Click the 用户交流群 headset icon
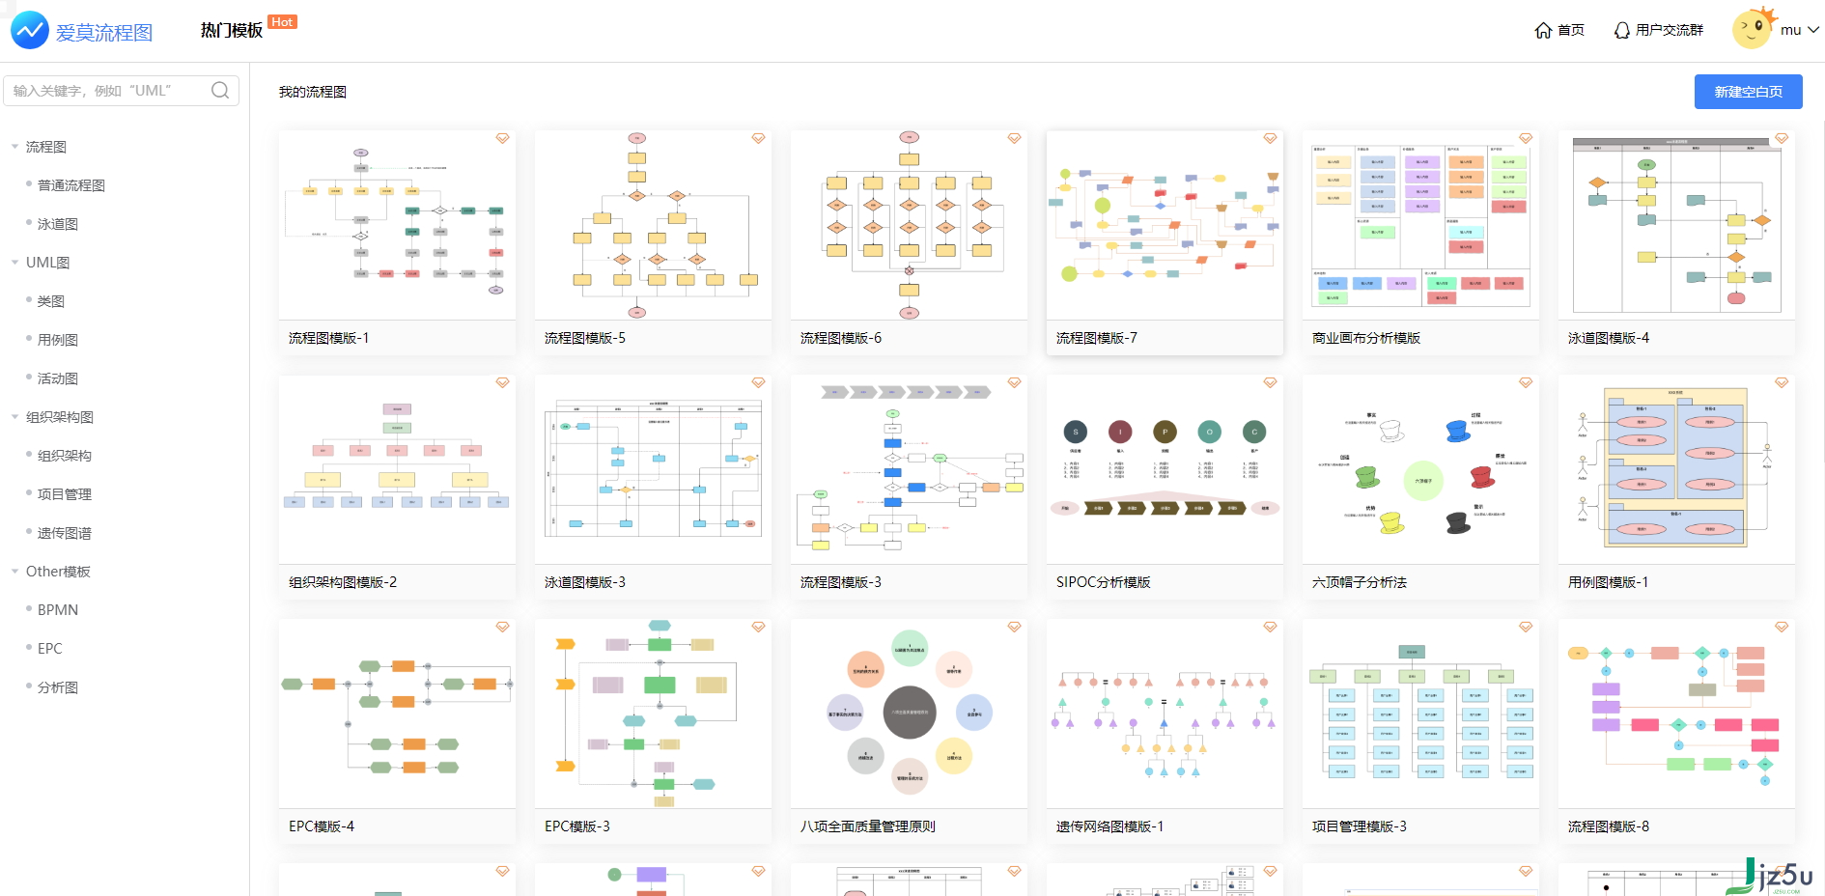 [x=1622, y=30]
